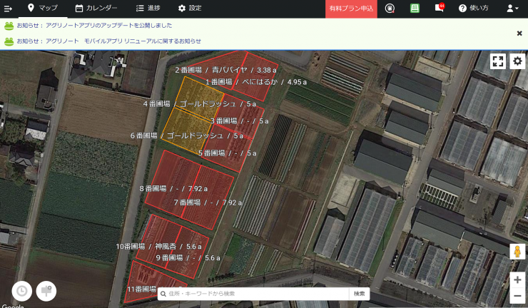
Task: Click the frog icon beside first notice
Action: click(x=9, y=26)
